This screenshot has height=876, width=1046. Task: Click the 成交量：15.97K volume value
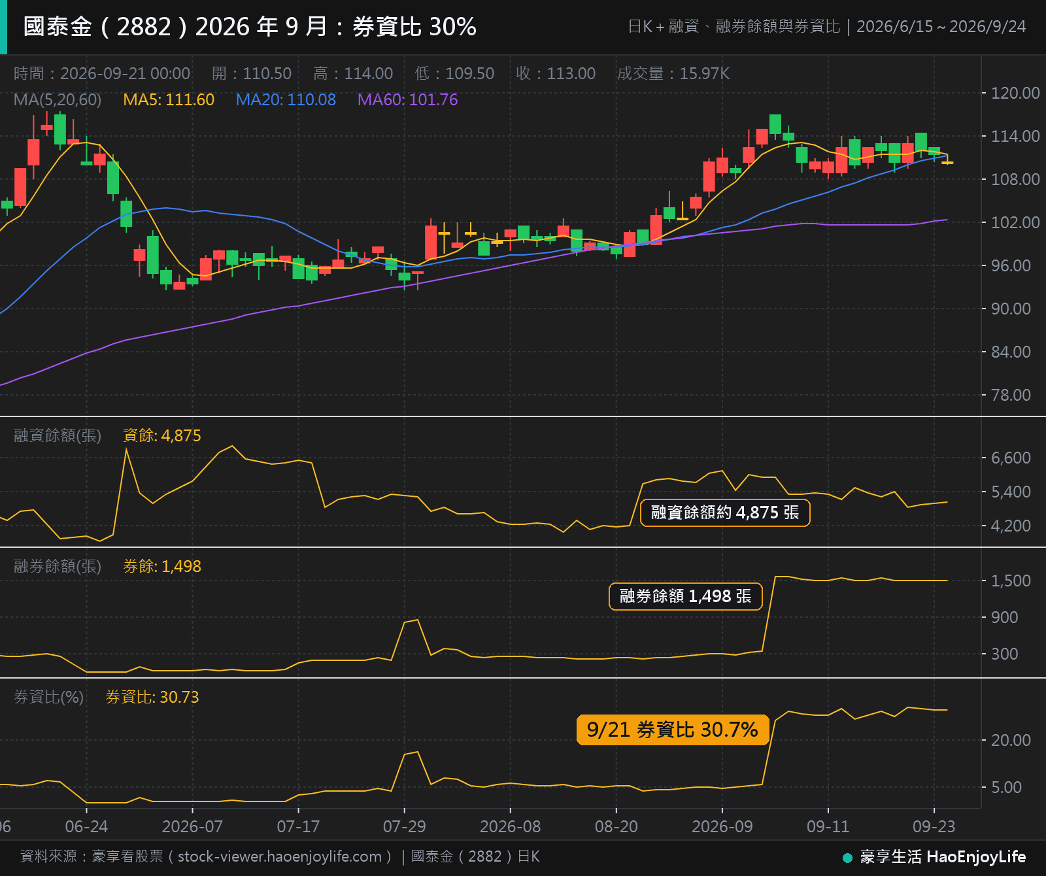point(673,73)
